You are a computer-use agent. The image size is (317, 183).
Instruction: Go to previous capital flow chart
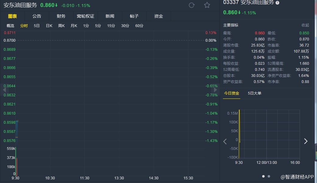click(x=225, y=141)
